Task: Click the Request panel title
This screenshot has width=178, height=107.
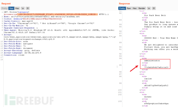Action: [6, 4]
